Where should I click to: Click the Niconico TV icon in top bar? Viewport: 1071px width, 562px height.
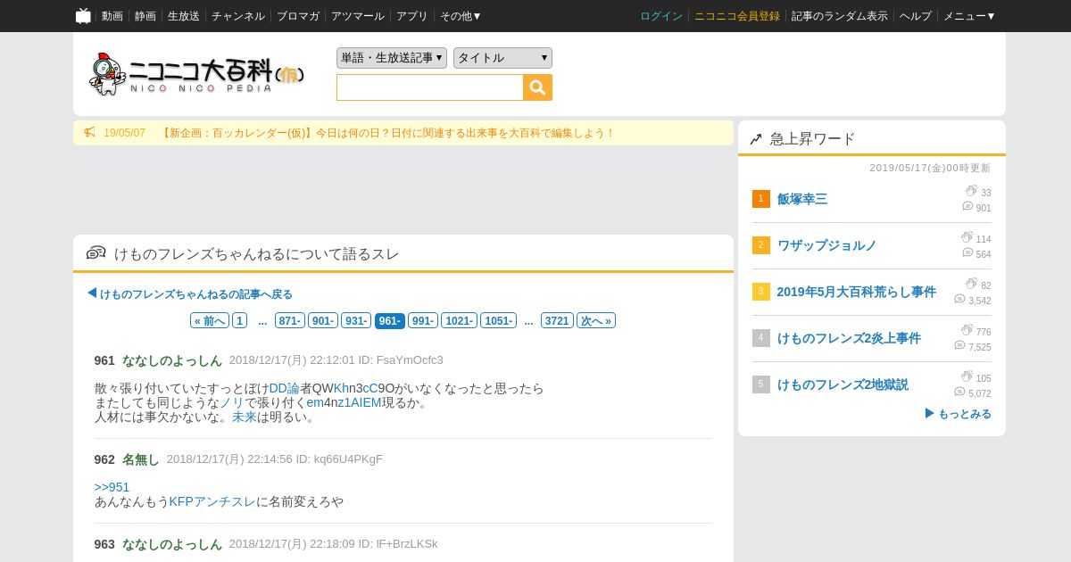[x=83, y=15]
